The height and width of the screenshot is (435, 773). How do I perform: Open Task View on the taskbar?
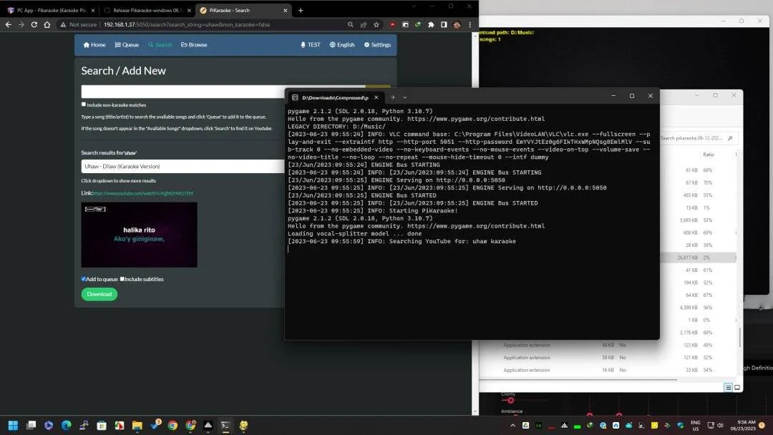point(31,425)
